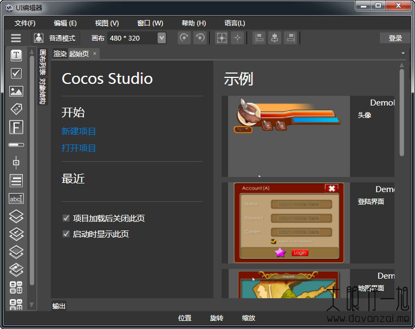Click the 新建项目 link
The width and height of the screenshot is (415, 329).
coord(79,131)
